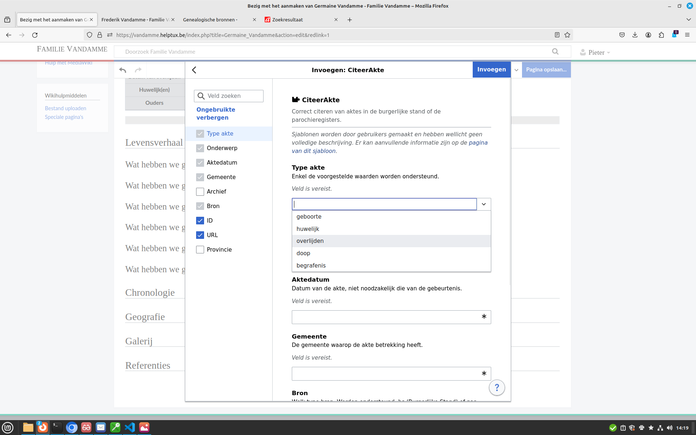The height and width of the screenshot is (435, 696).
Task: Uncheck the ID field checkbox
Action: (200, 220)
